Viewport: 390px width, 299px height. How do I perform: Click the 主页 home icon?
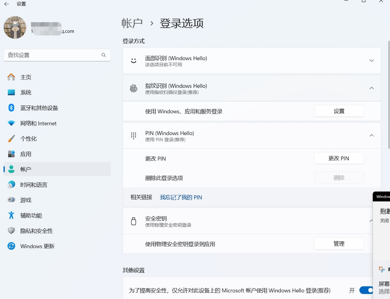(x=11, y=77)
